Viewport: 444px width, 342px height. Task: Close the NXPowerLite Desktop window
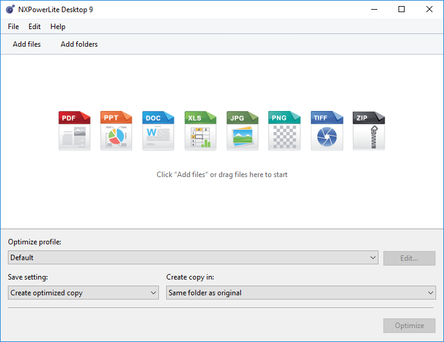[x=429, y=9]
